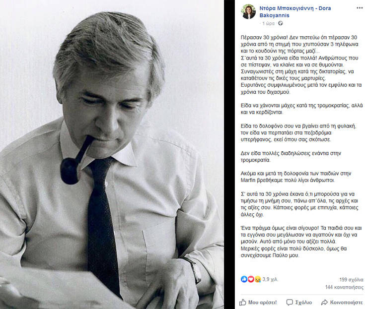Click the thumbs-up icon beside Μου αρέσει!
This screenshot has height=309, width=365.
pyautogui.click(x=243, y=302)
